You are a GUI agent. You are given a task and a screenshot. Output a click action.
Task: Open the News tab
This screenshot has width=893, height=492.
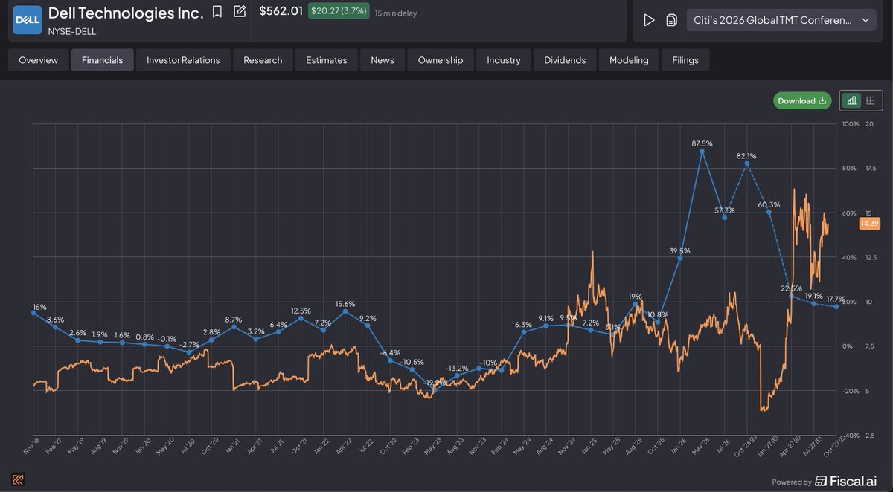click(383, 60)
